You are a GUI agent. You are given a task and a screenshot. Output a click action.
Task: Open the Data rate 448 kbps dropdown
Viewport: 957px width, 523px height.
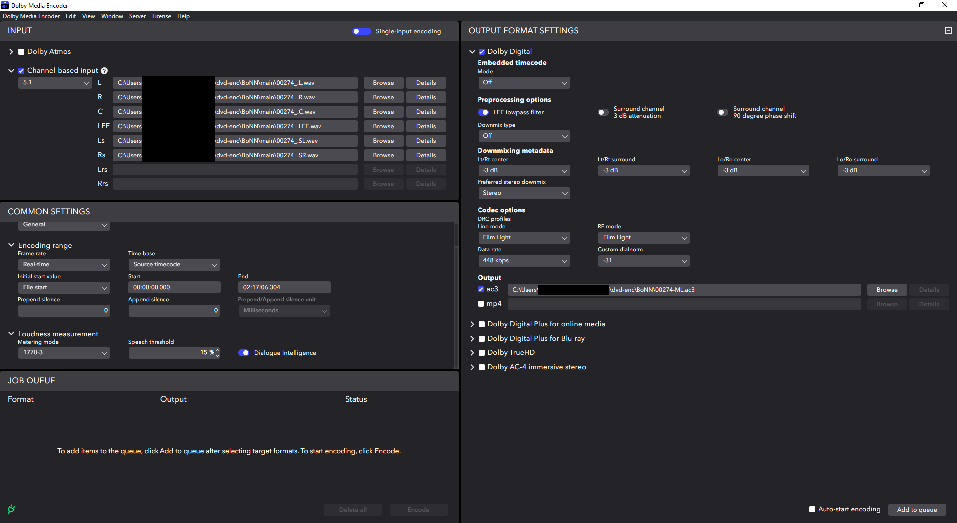coord(524,261)
